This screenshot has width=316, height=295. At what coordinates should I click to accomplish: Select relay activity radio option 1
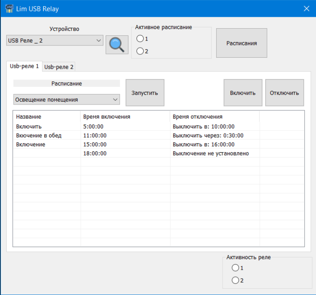[x=235, y=268]
